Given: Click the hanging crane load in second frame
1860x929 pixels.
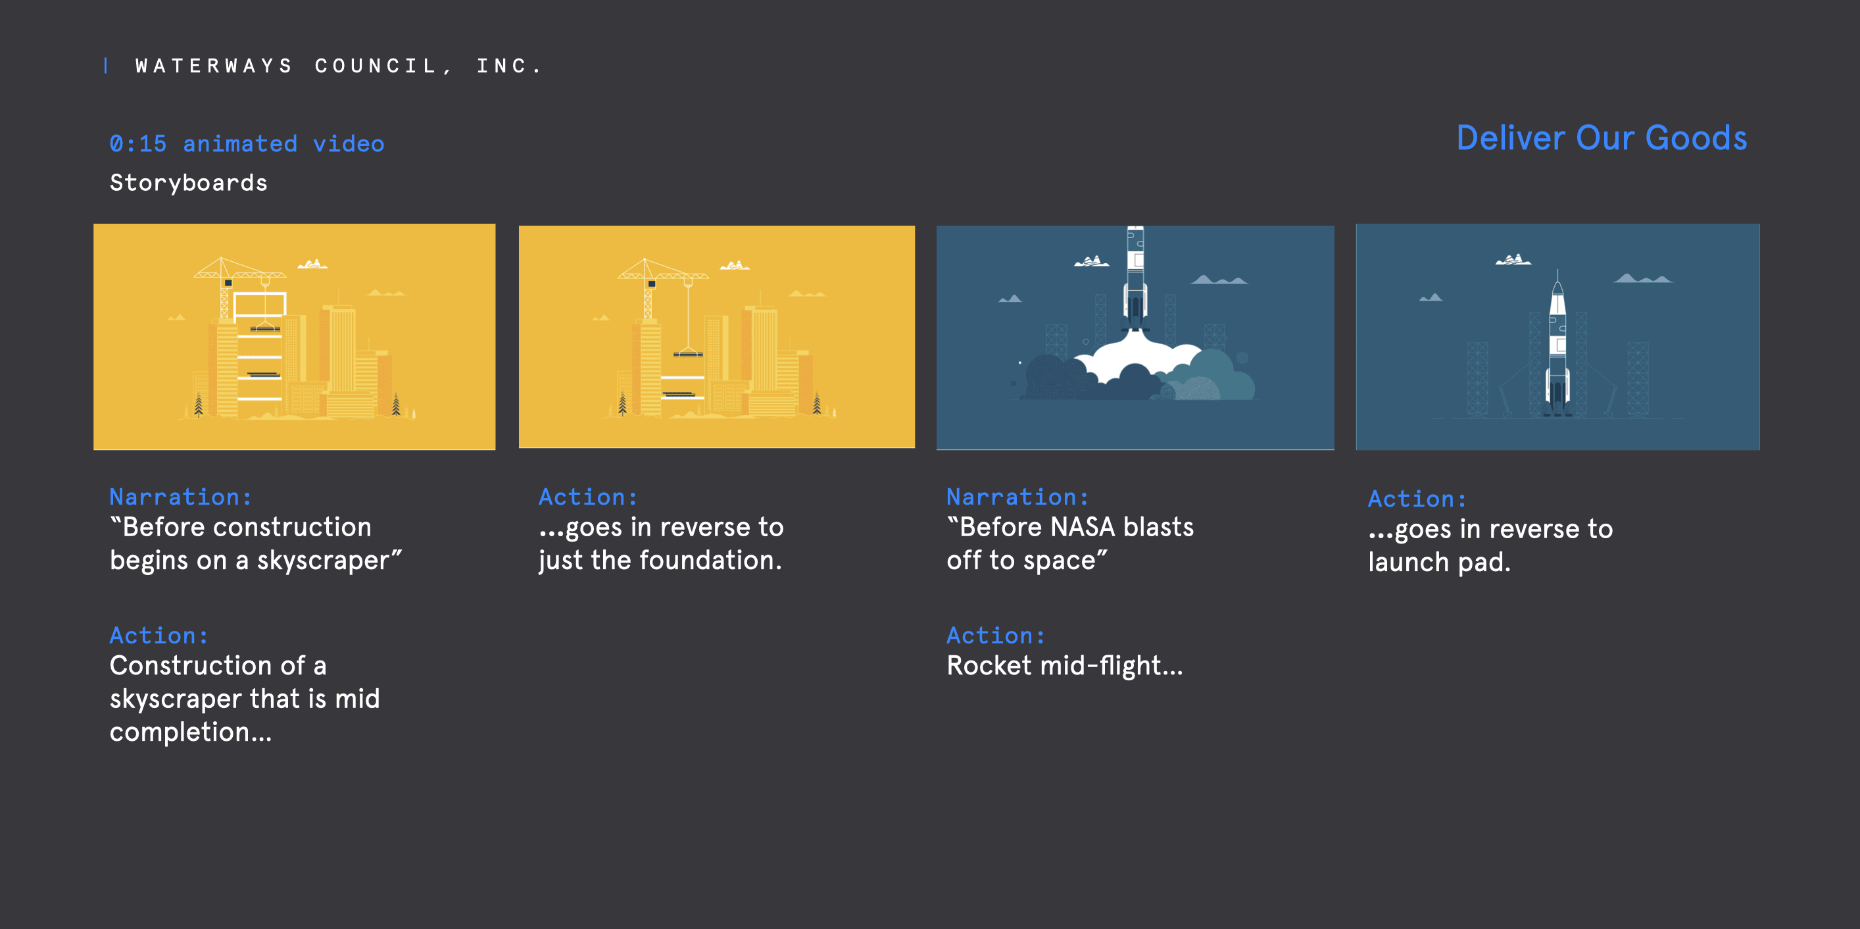Looking at the screenshot, I should tap(688, 353).
